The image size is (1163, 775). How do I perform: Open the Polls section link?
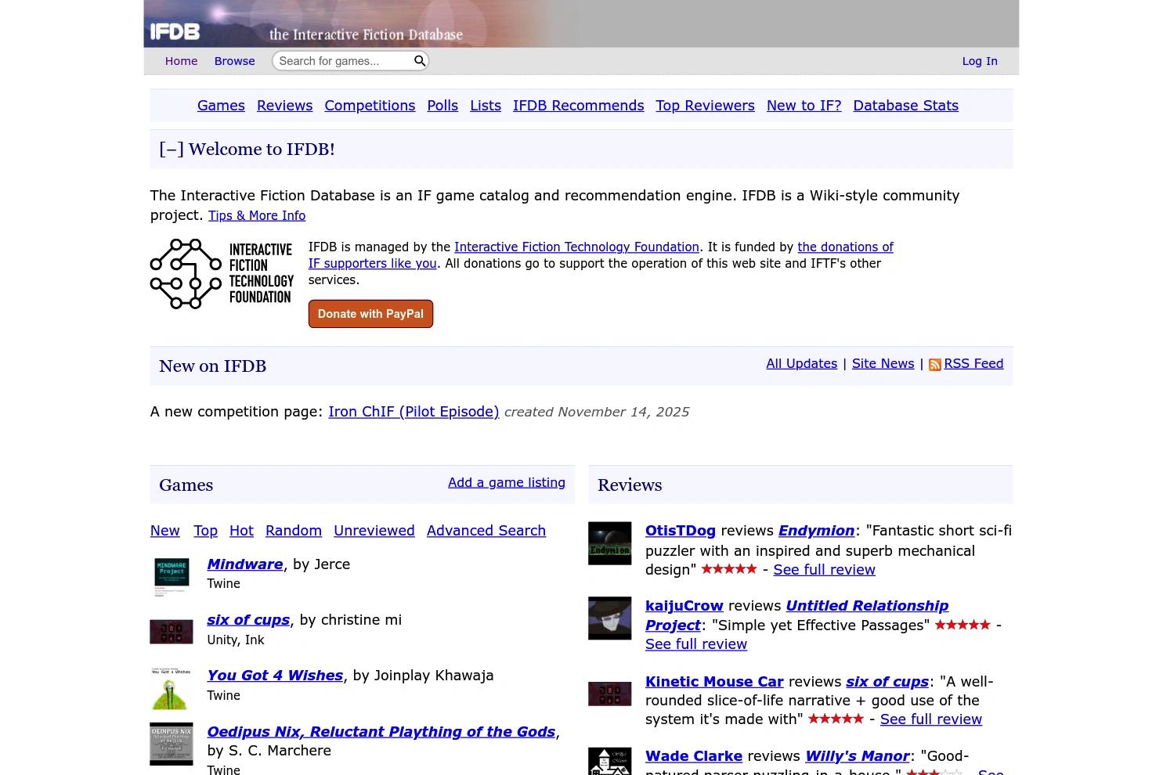coord(442,106)
